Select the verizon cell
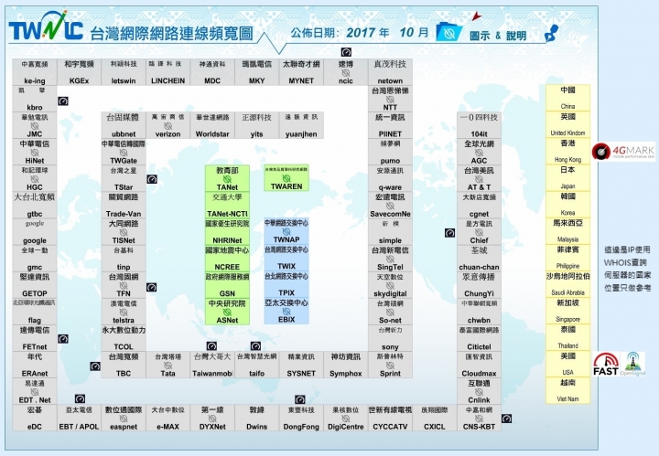Image resolution: width=659 pixels, height=456 pixels. [167, 125]
